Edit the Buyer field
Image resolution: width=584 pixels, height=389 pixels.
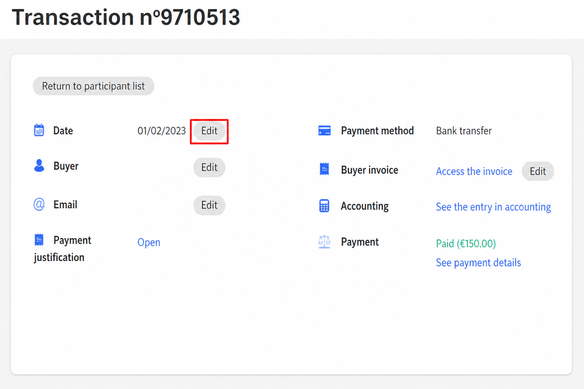[x=209, y=168]
